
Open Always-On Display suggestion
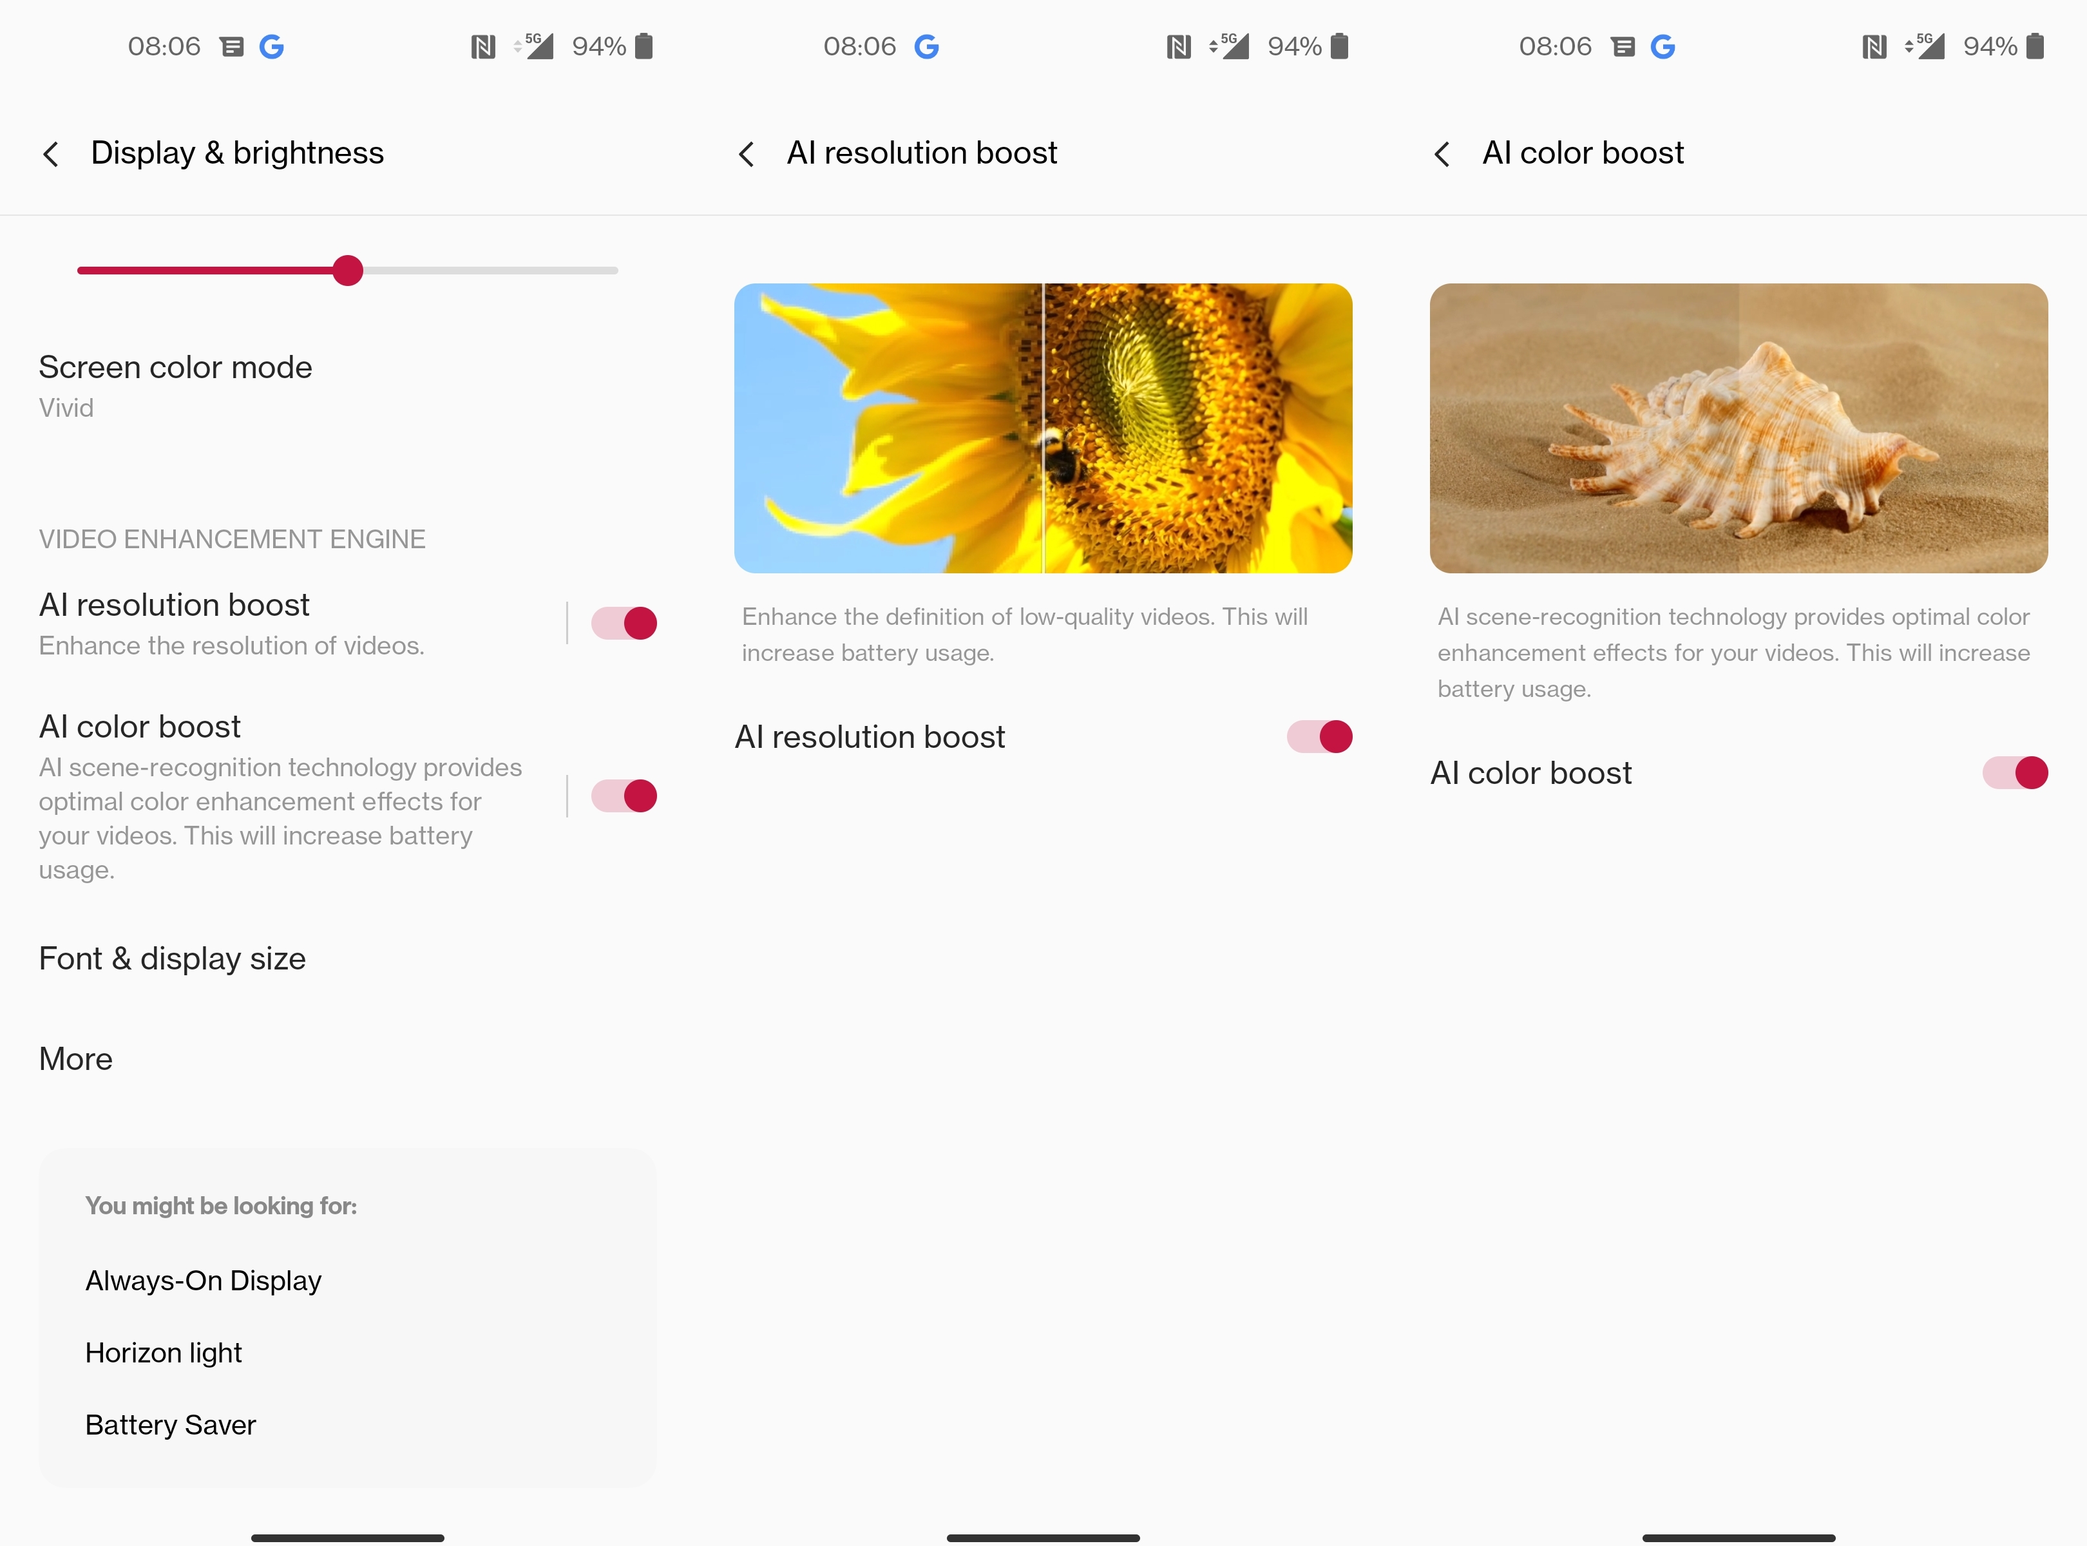click(203, 1280)
